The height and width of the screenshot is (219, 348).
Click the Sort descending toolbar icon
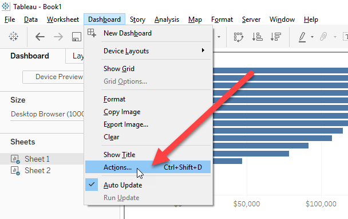276,37
